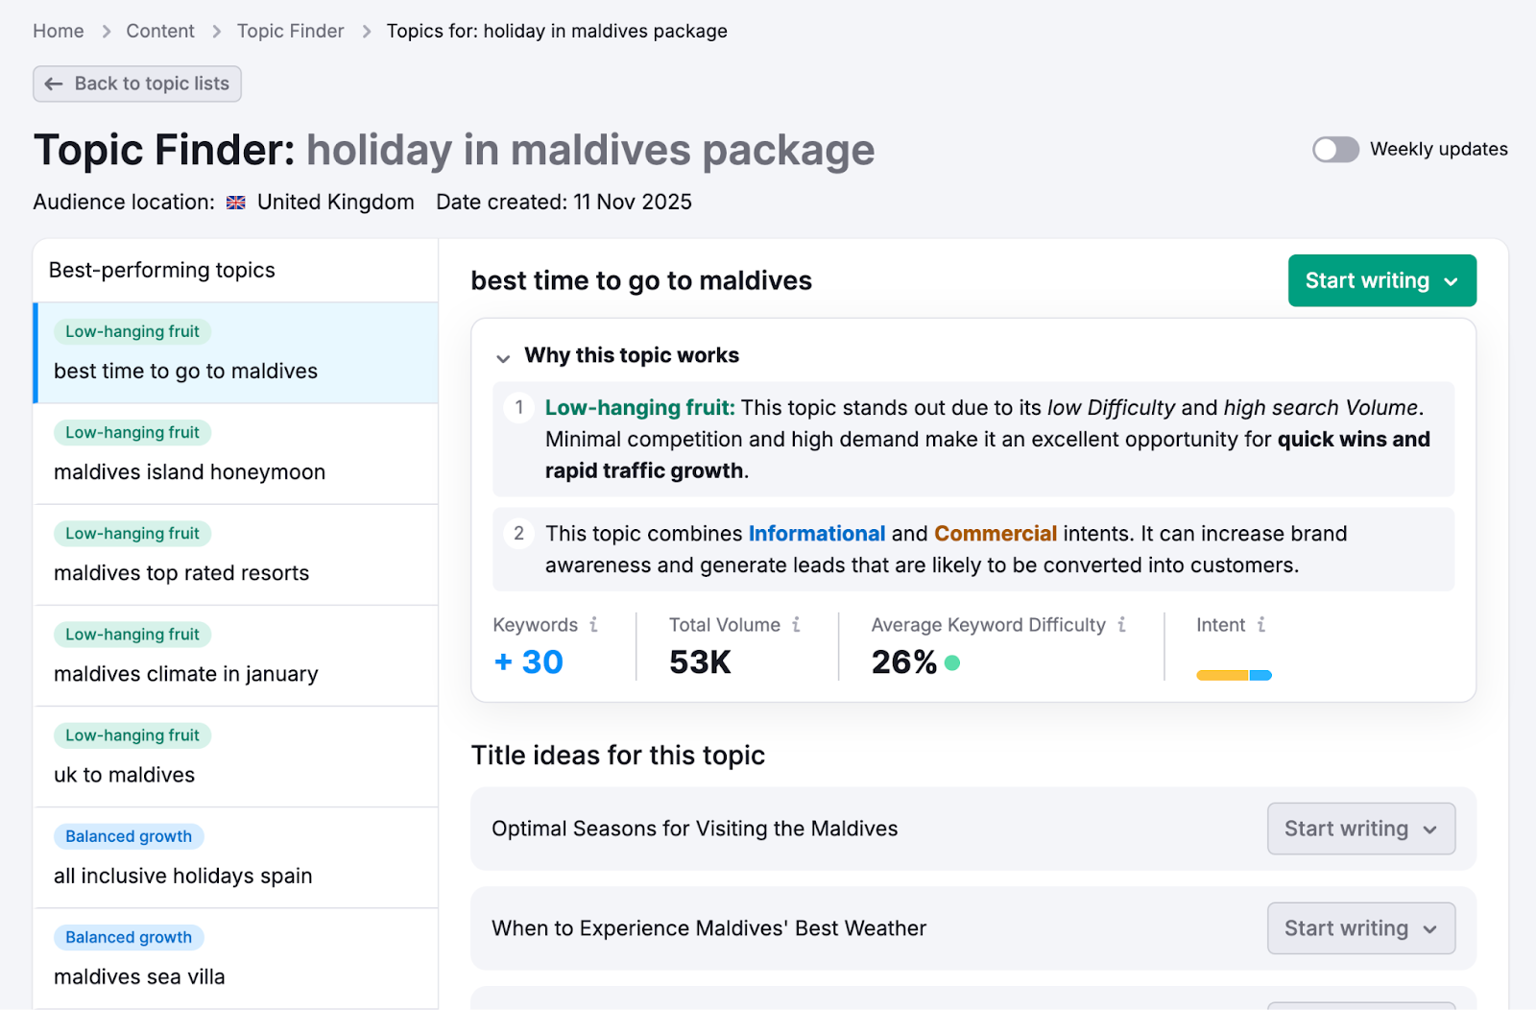Screen dimensions: 1536x1010
Task: Click the plus icon beside 30 keywords
Action: 503,662
